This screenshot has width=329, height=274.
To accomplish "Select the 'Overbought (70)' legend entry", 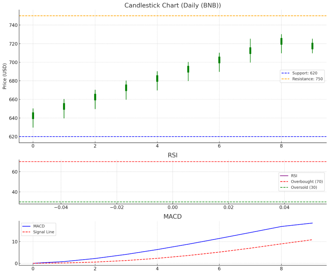I will coord(301,182).
